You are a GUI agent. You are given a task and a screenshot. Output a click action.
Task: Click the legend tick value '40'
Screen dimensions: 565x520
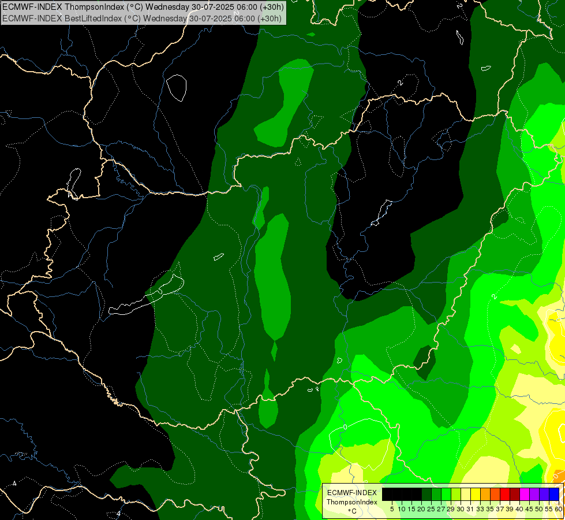point(519,509)
